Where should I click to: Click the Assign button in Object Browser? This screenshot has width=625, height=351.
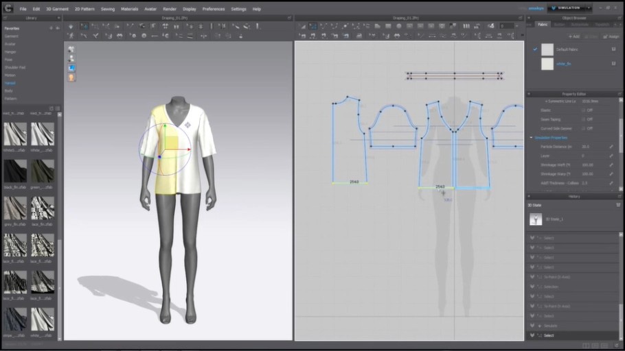point(612,36)
